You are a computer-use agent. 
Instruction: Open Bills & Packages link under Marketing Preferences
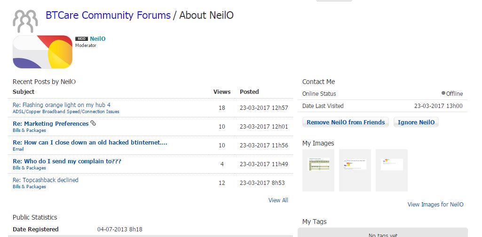pyautogui.click(x=29, y=130)
